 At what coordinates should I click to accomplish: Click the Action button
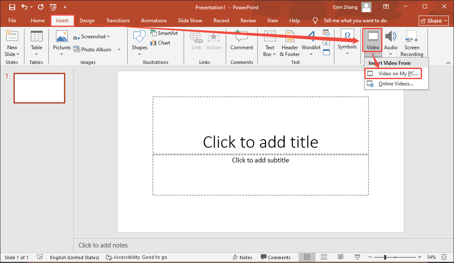[214, 40]
